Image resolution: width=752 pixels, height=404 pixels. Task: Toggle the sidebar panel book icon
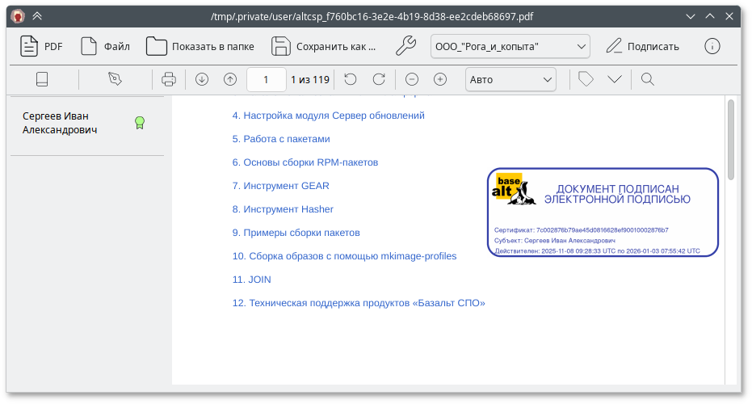[x=42, y=79]
